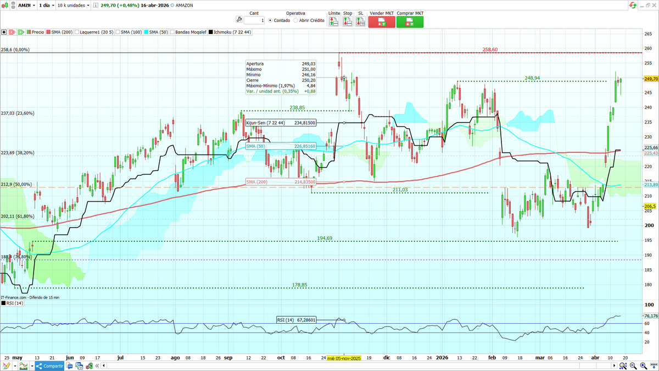
Task: Click the zoom in magnifier icon
Action: pos(644,366)
